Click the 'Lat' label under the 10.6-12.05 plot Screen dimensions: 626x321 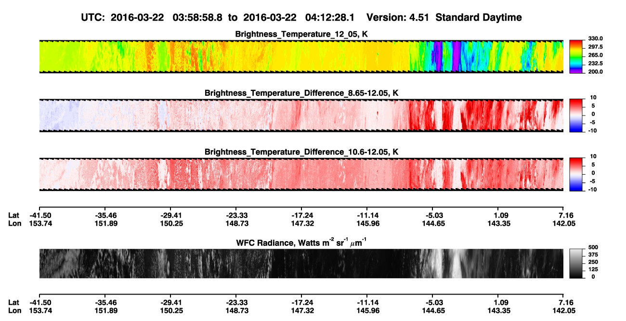click(14, 216)
